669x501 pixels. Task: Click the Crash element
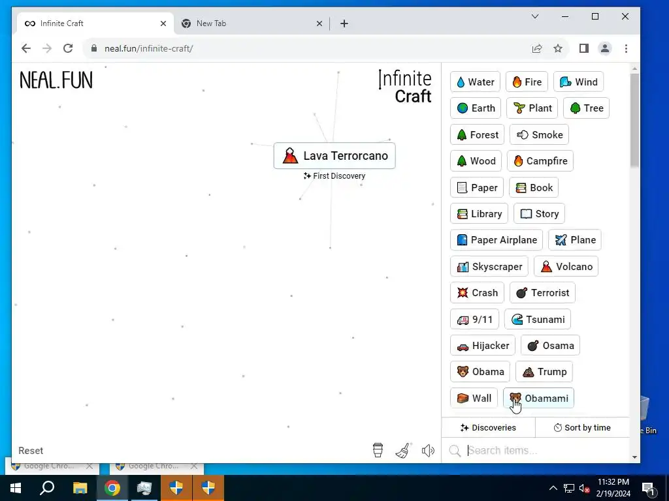pyautogui.click(x=477, y=293)
